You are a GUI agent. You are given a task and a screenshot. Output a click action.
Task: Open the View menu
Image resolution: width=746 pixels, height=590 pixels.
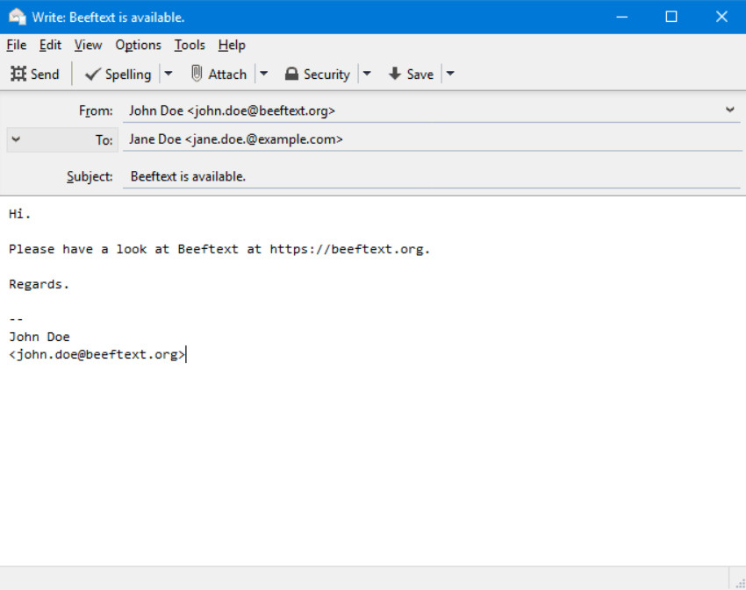(x=88, y=46)
